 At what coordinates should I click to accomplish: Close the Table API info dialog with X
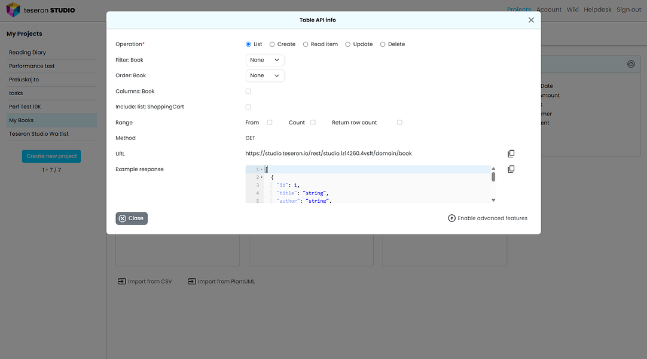click(531, 20)
